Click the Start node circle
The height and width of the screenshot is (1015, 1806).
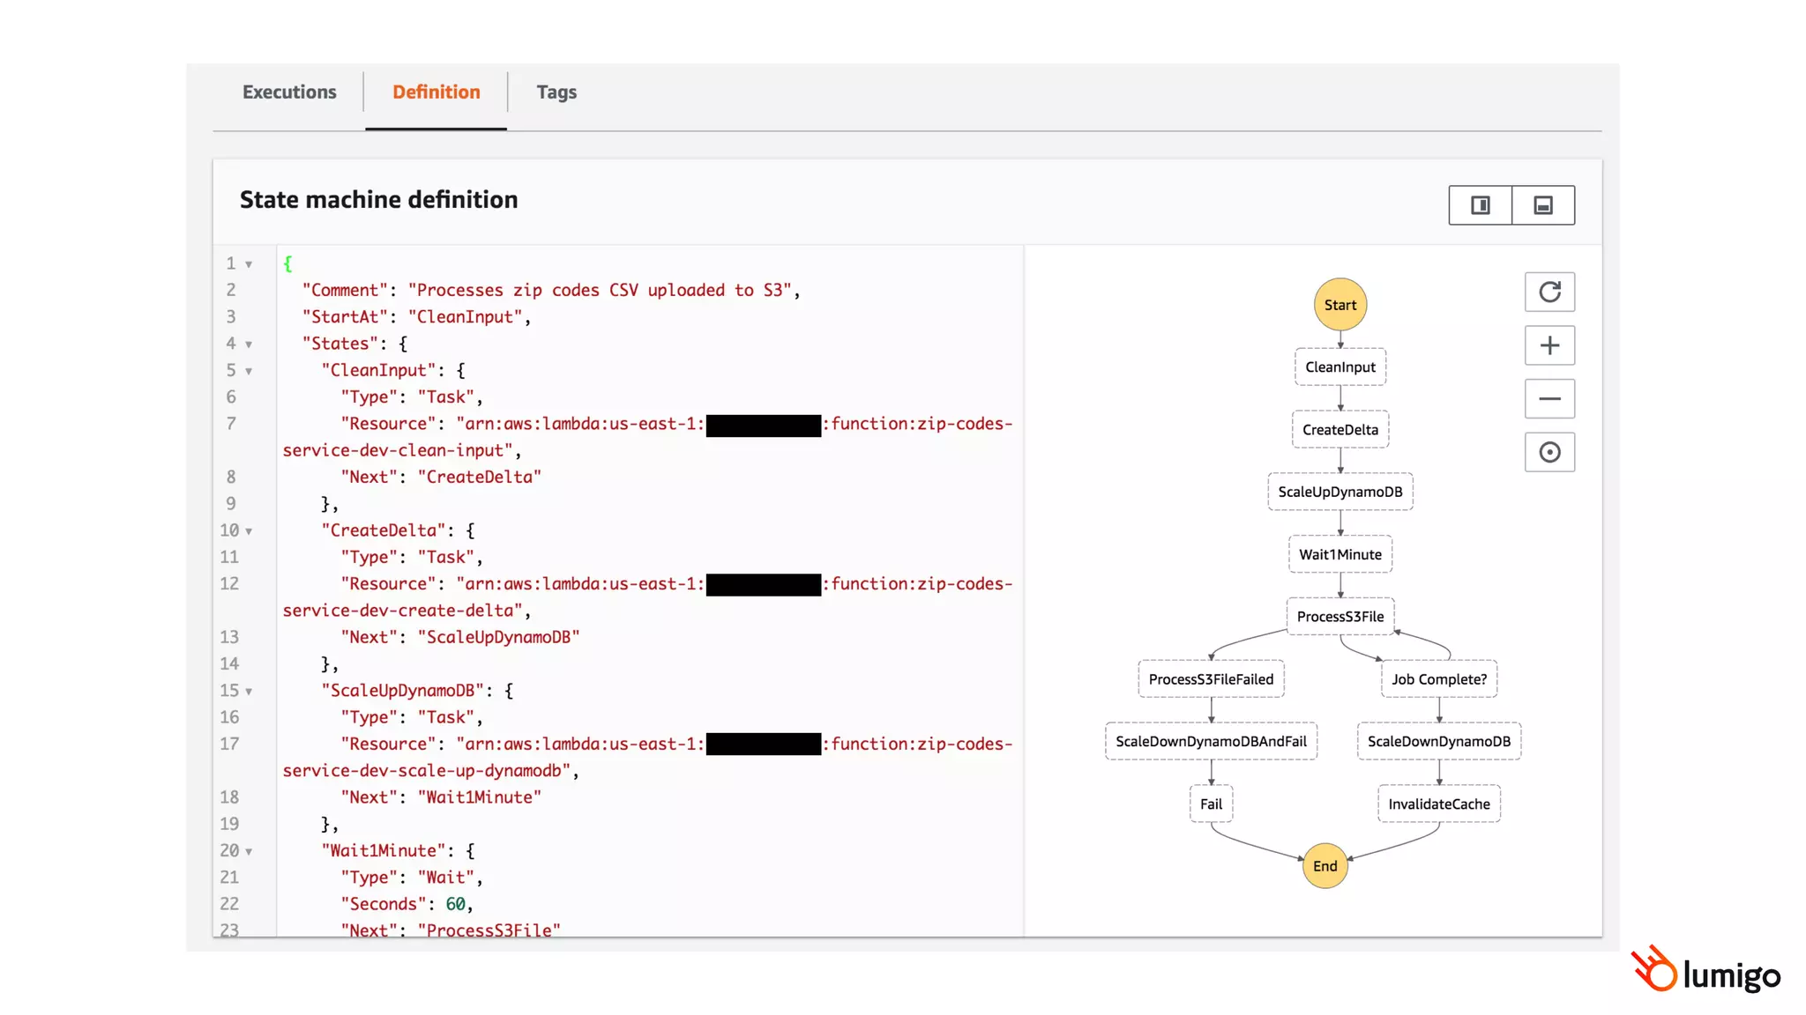1340,305
